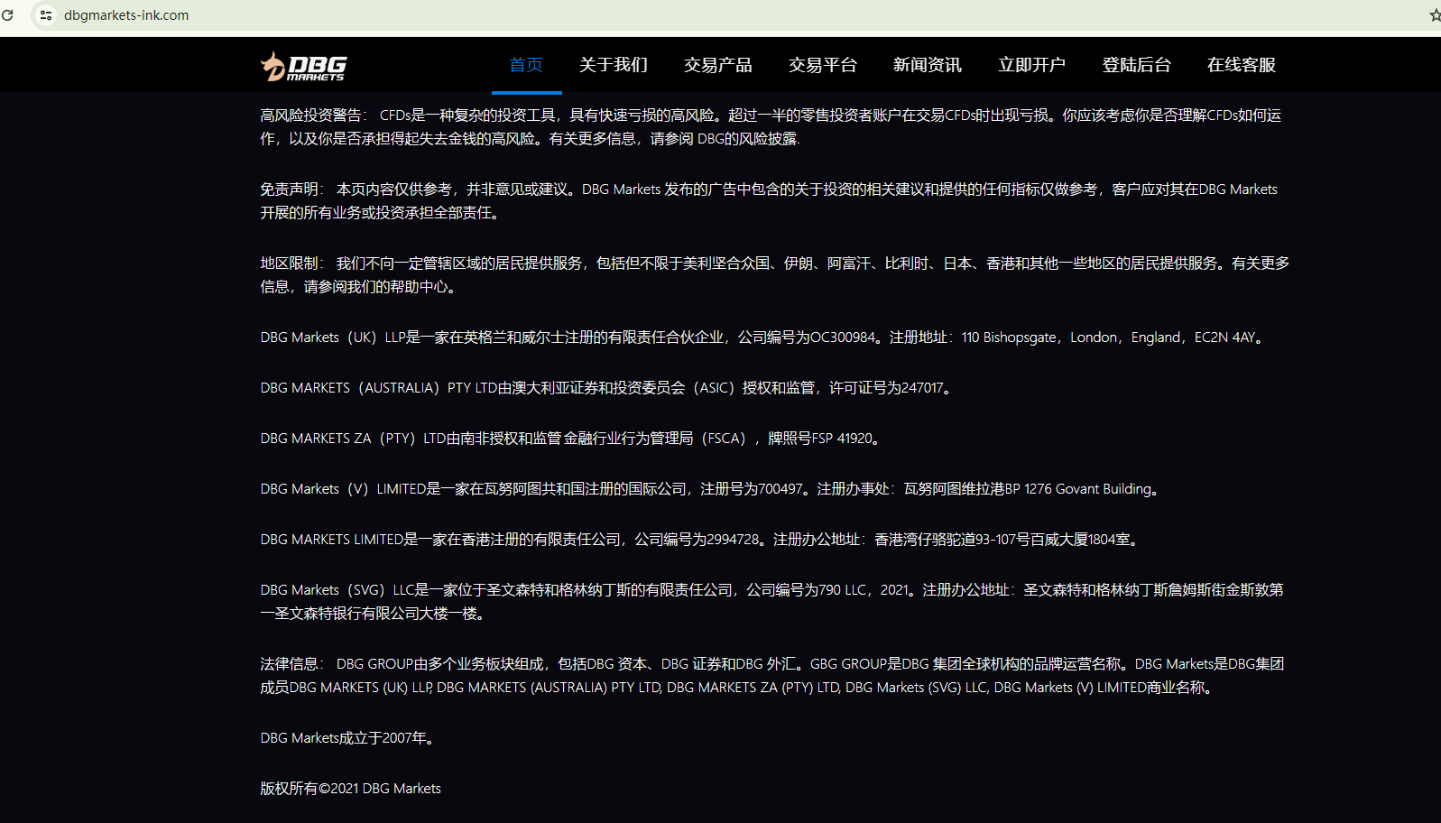
Task: Navigate to 新闻资讯 section
Action: 928,65
